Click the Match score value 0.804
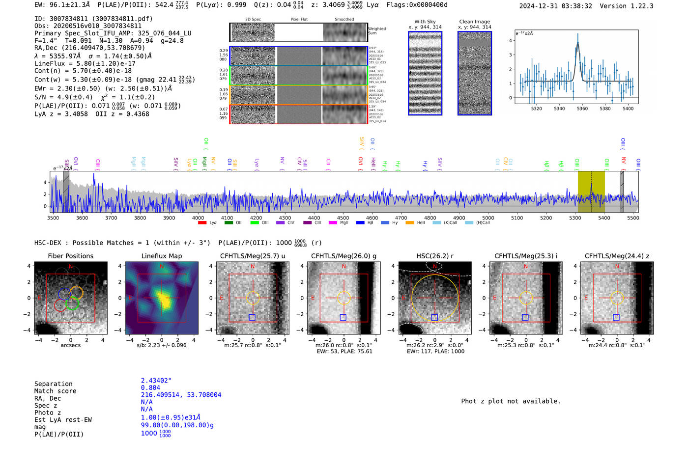The height and width of the screenshot is (468, 688). click(150, 388)
